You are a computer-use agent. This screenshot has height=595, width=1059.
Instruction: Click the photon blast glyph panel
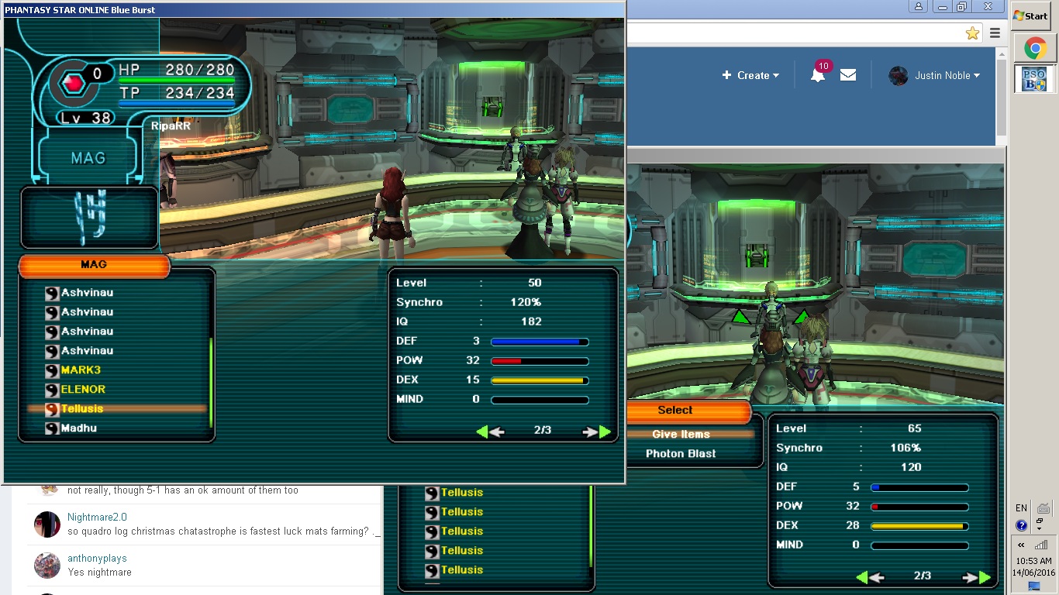[89, 218]
